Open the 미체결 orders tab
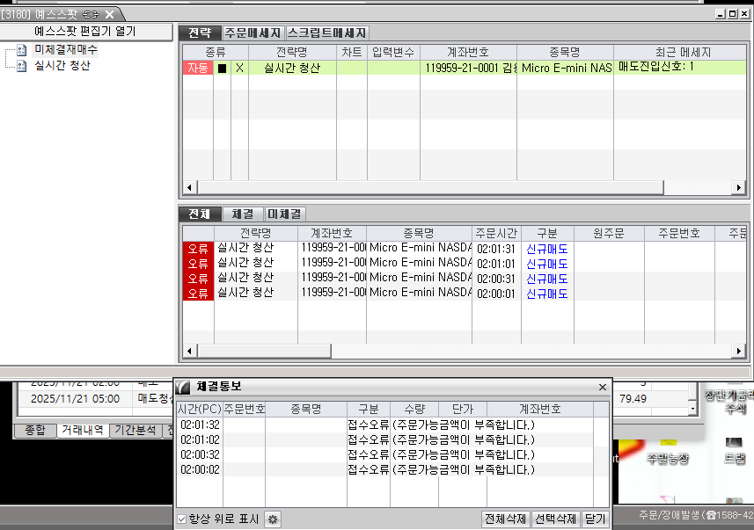Screen dimensions: 754x530 (285, 214)
